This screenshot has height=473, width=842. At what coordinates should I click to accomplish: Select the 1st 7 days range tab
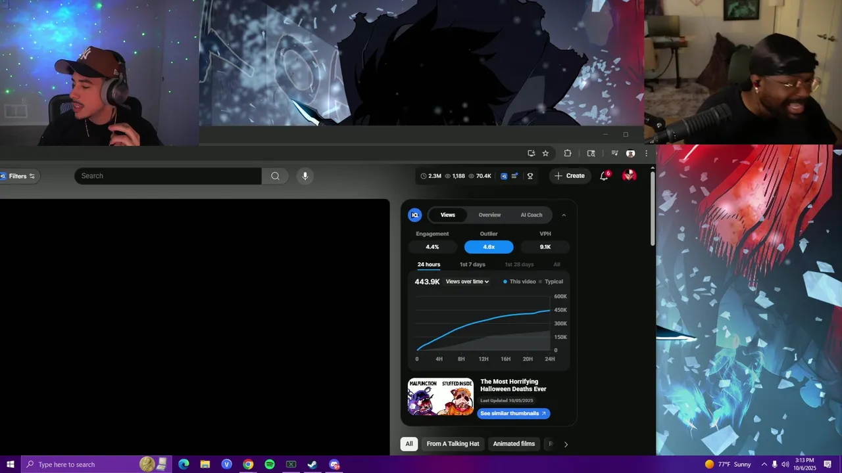(x=472, y=265)
